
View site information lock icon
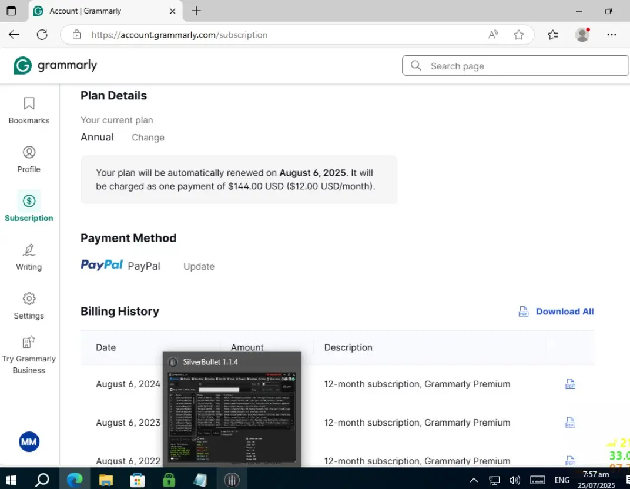coord(77,35)
